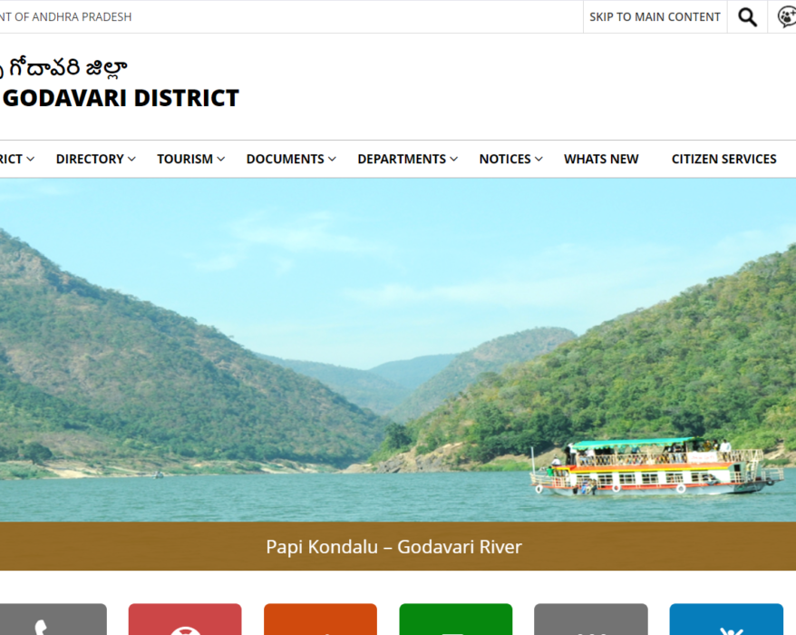Image resolution: width=796 pixels, height=635 pixels.
Task: Click Skip To Main Content link
Action: click(x=655, y=16)
